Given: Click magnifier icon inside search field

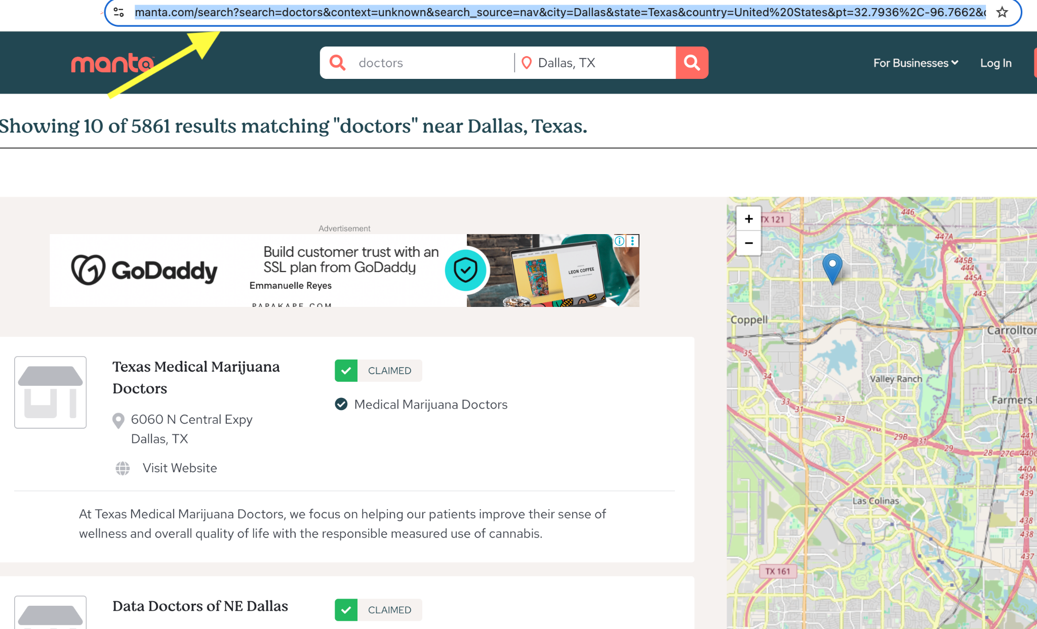Looking at the screenshot, I should coord(337,63).
